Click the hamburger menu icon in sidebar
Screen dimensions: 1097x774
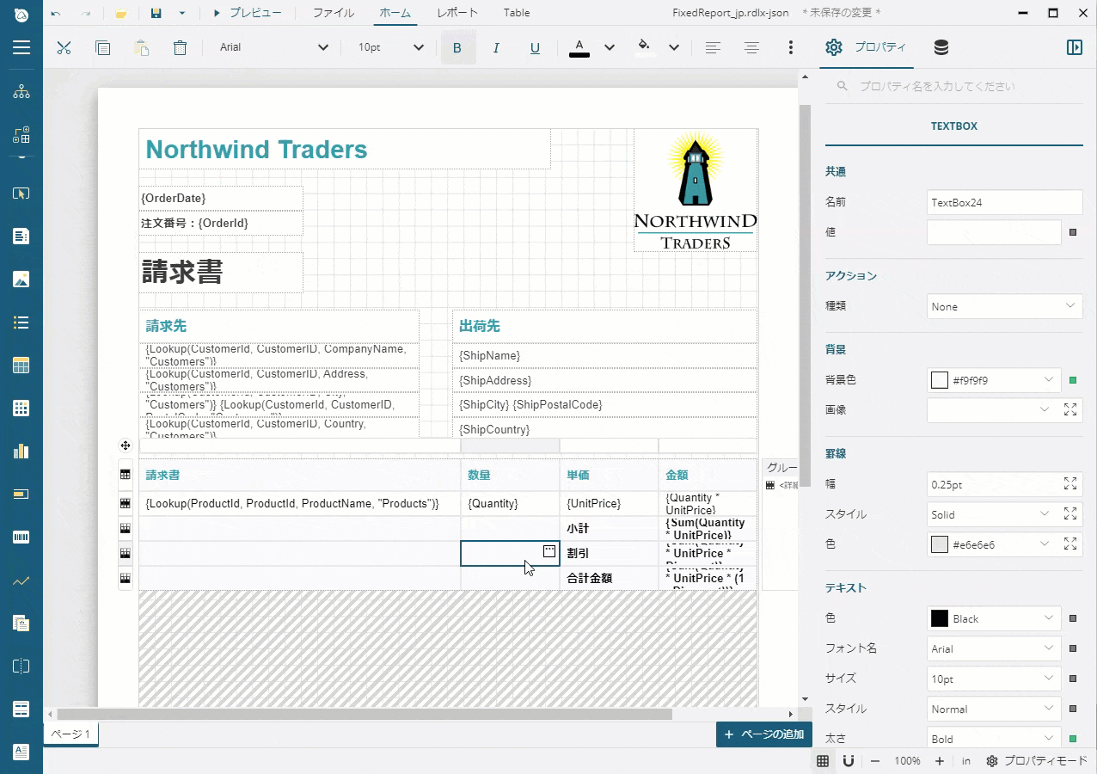(21, 47)
